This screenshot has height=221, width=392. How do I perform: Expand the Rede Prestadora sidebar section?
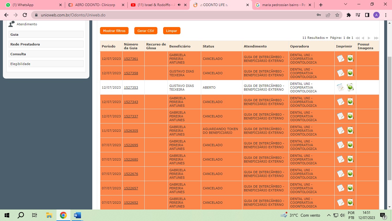46,44
